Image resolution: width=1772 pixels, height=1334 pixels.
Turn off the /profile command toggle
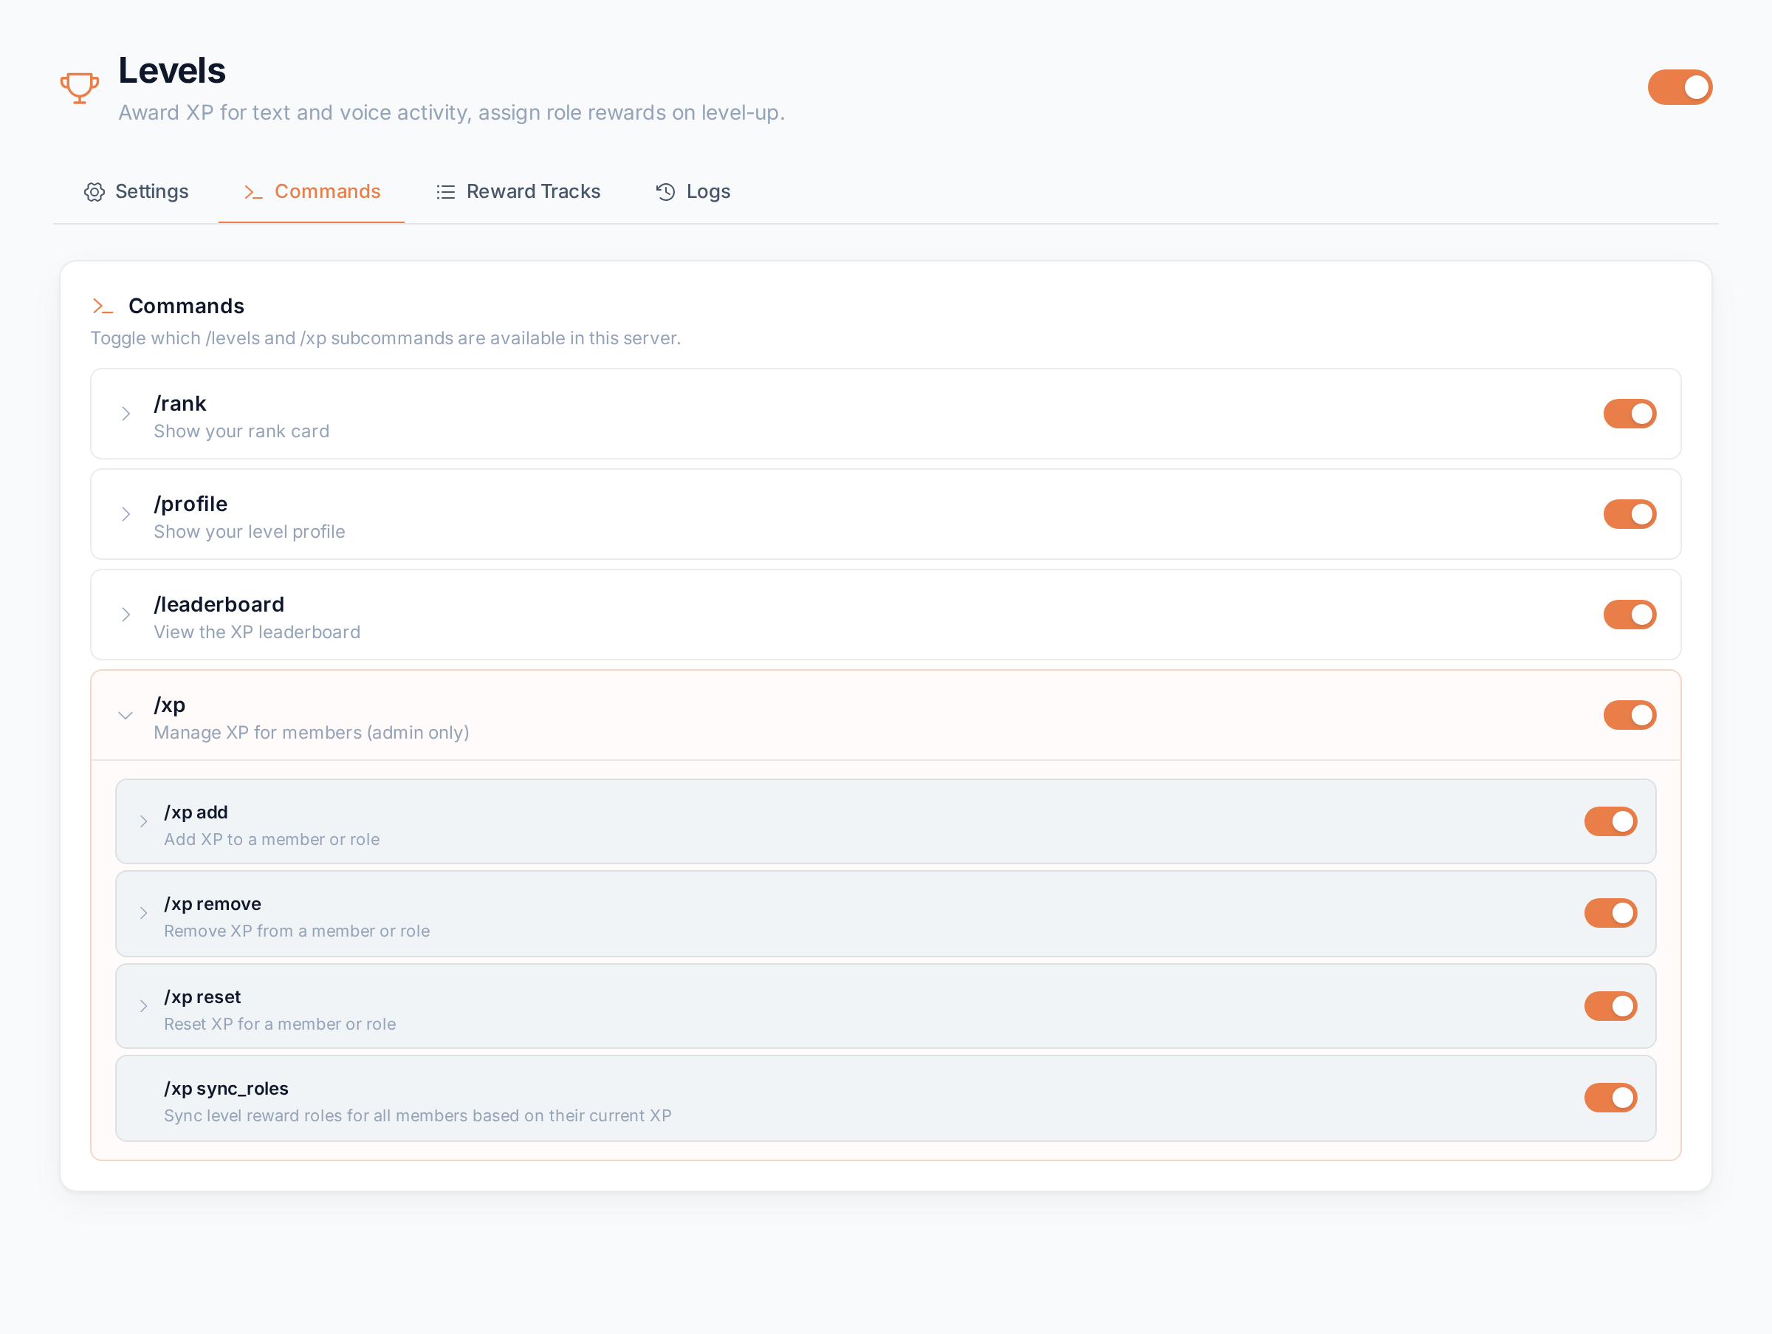(x=1630, y=514)
